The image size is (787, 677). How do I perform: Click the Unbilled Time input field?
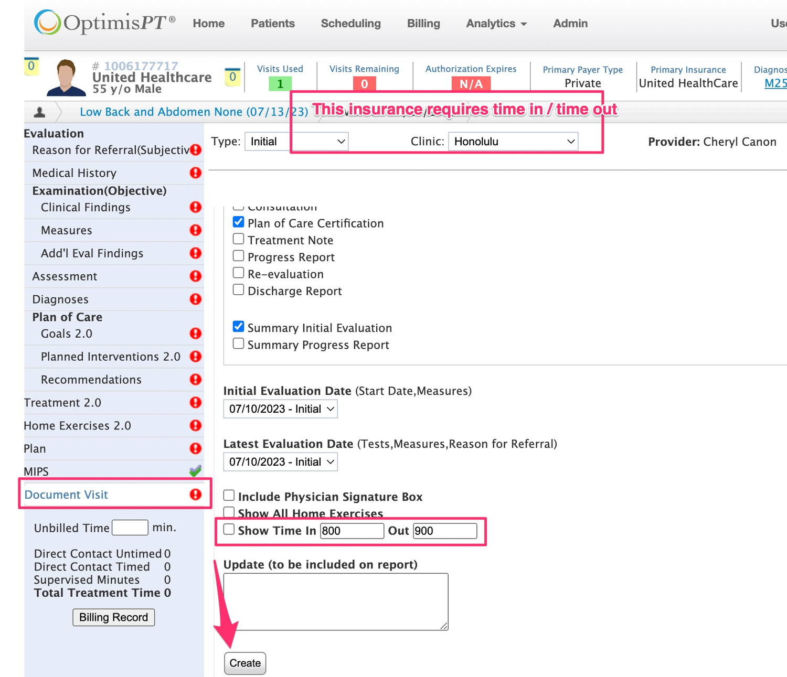(x=130, y=528)
